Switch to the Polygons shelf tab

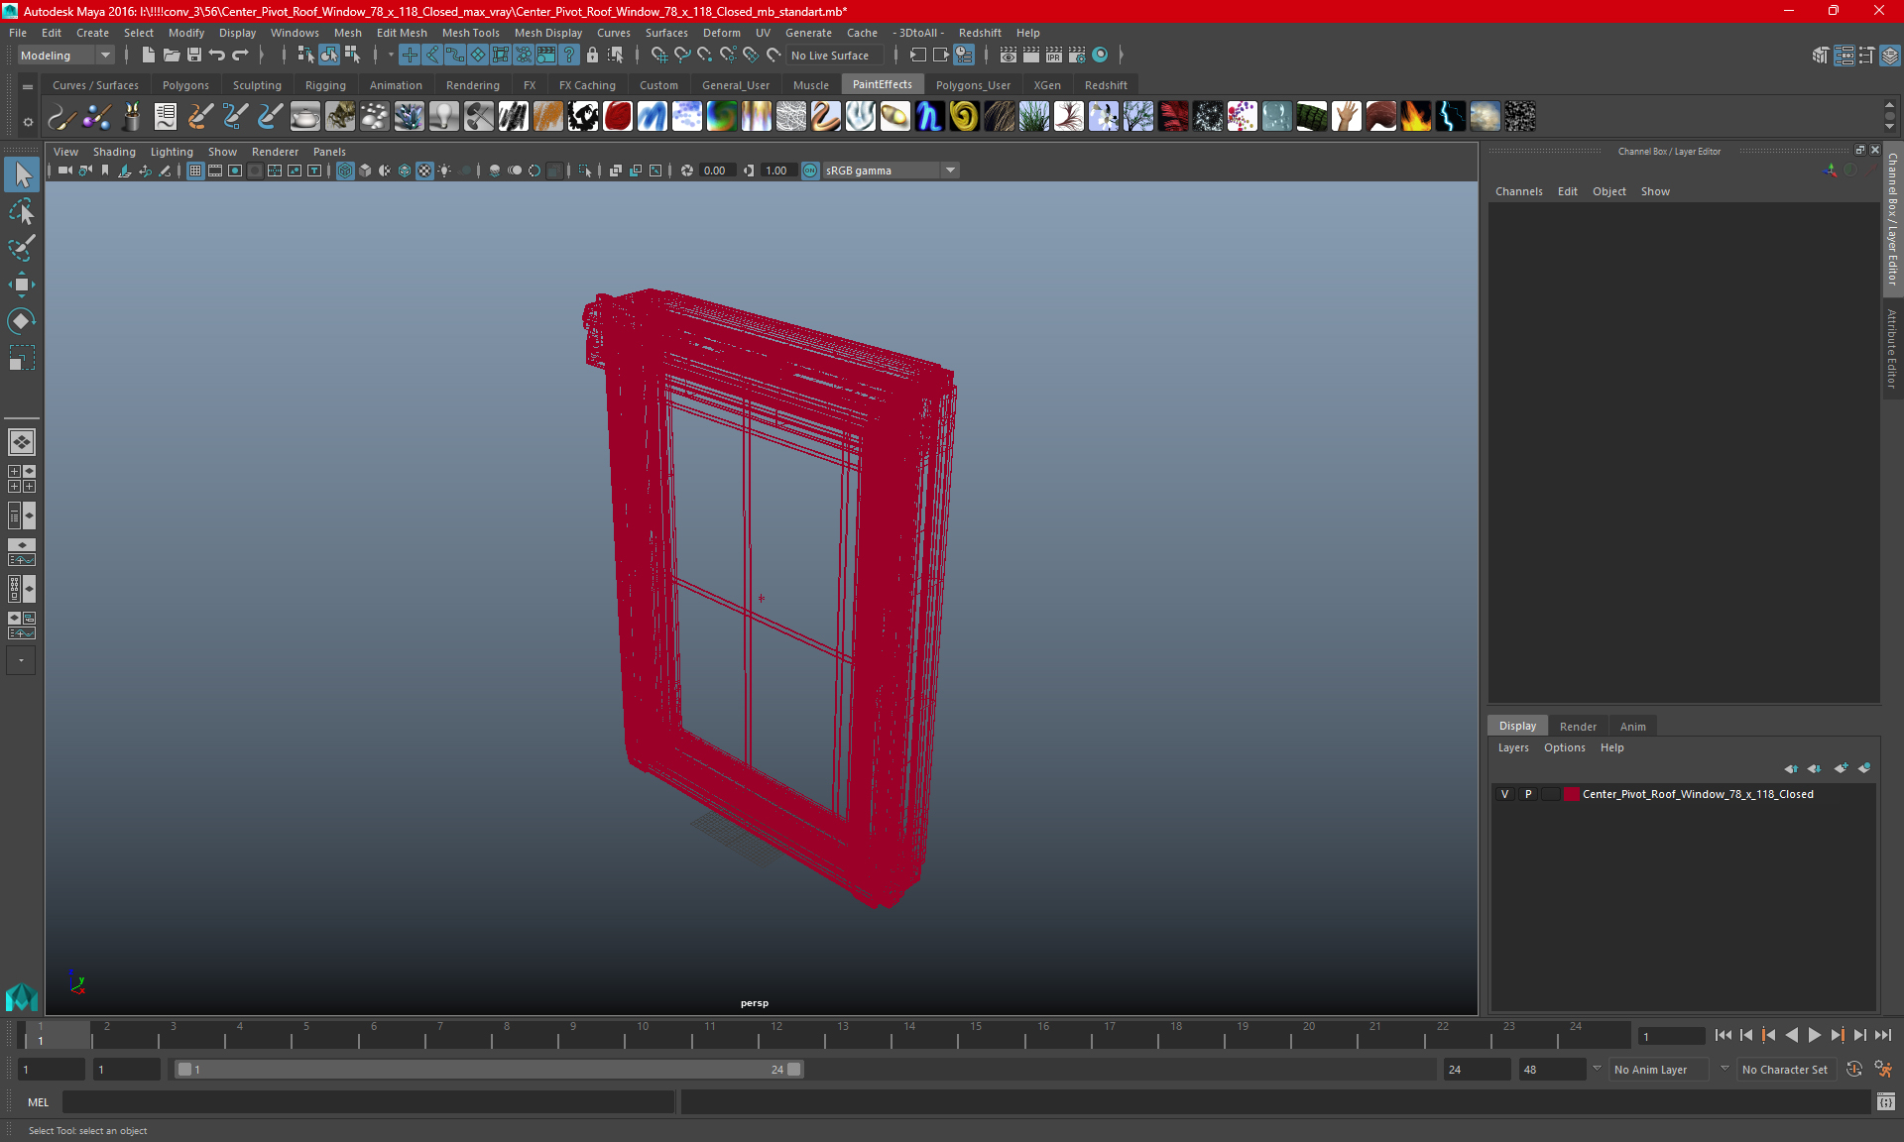pos(185,85)
